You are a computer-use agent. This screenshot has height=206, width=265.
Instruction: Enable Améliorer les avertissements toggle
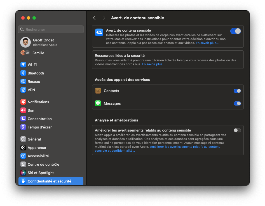[x=237, y=130]
